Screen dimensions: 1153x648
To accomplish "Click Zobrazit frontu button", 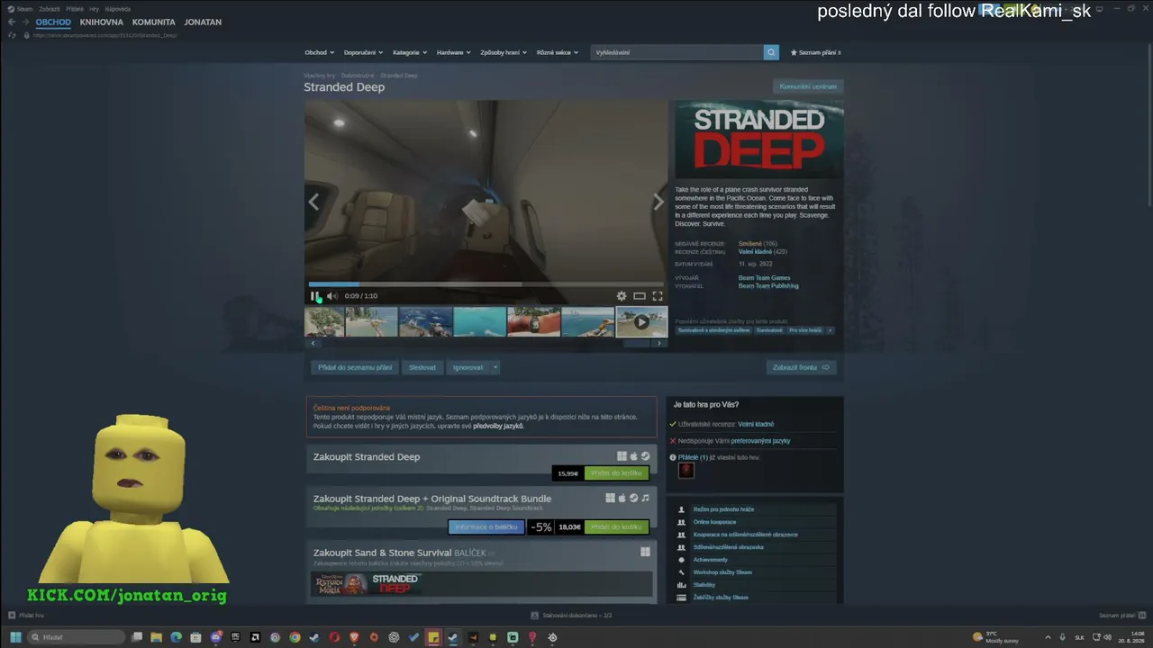I will tap(801, 367).
